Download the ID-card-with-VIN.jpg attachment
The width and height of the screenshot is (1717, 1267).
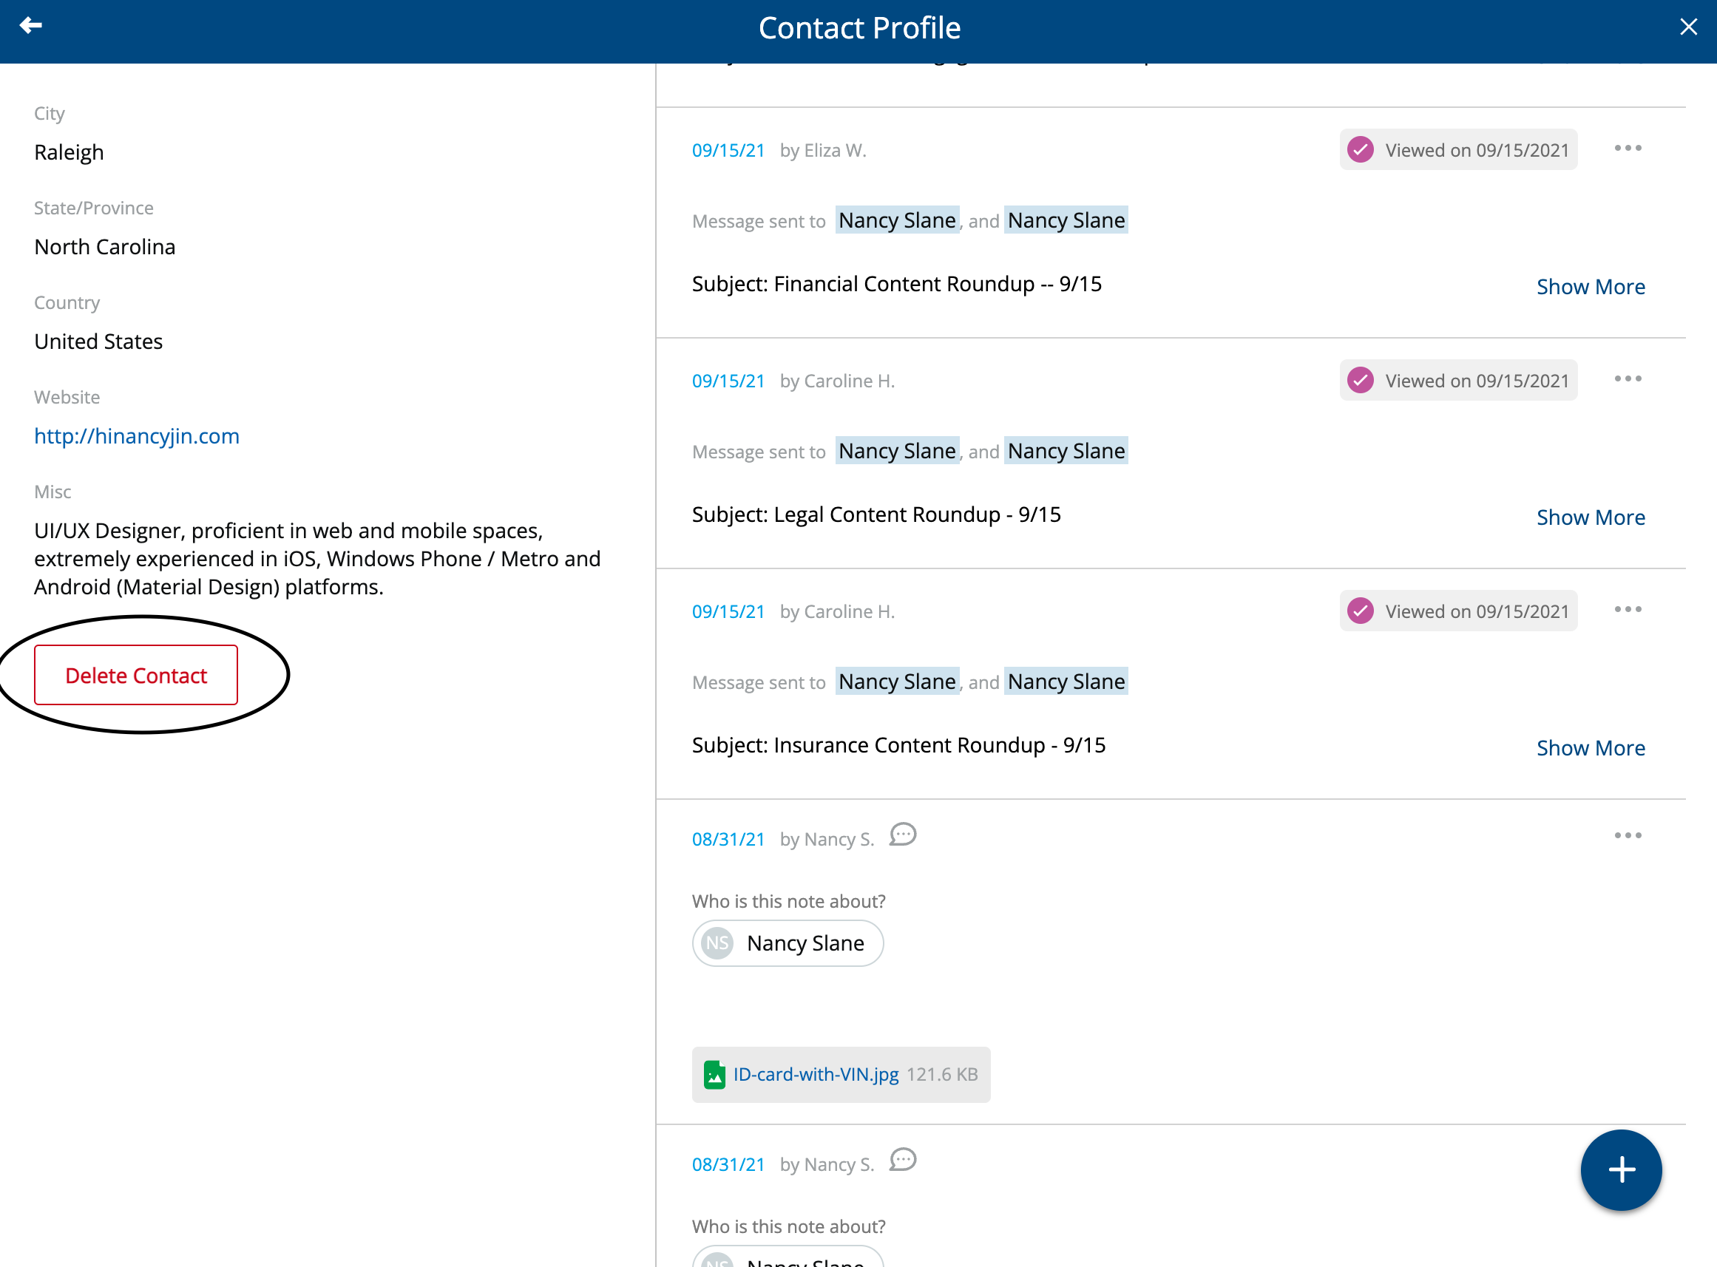point(815,1074)
